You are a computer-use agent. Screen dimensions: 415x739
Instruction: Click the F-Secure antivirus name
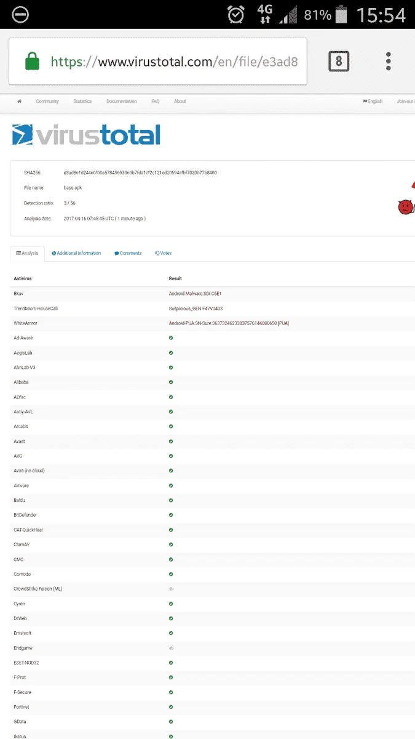[x=22, y=692]
